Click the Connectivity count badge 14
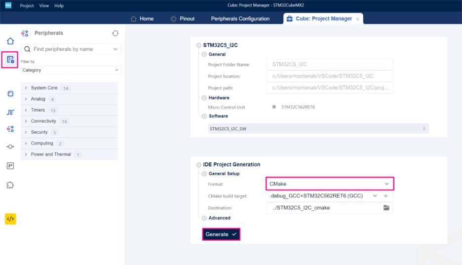 (x=64, y=121)
